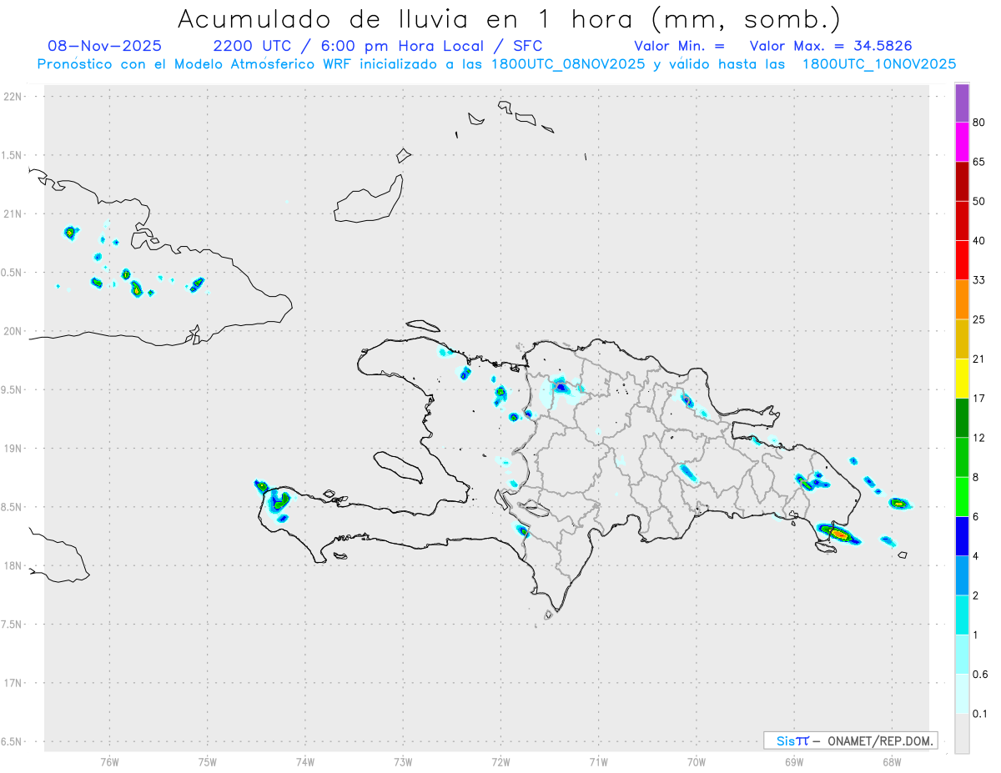This screenshot has width=1001, height=773.
Task: Click the '17N' latitude label
Action: click(14, 683)
